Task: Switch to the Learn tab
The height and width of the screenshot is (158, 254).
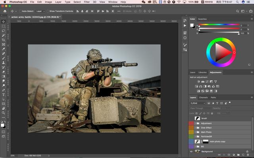Action: [192, 72]
